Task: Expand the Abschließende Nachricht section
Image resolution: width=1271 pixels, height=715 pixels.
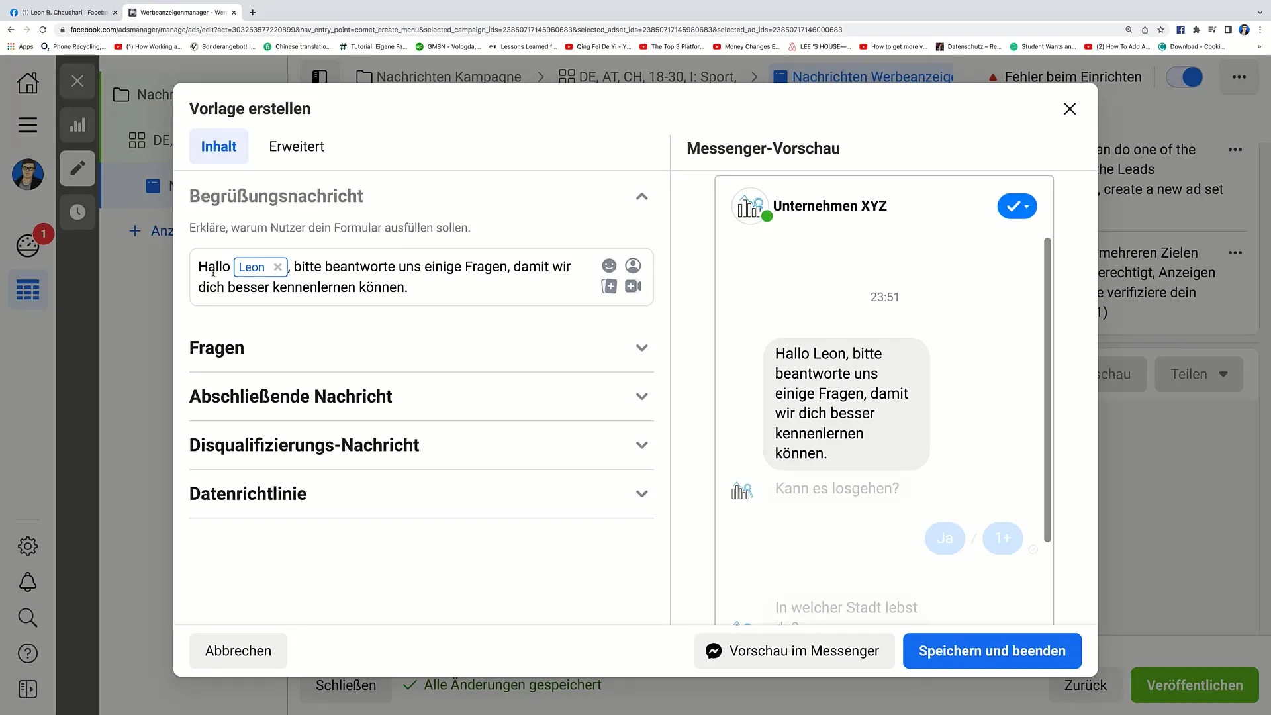Action: click(641, 397)
